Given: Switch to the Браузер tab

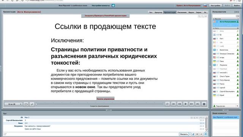Looking at the screenshot, I should coord(158,12).
